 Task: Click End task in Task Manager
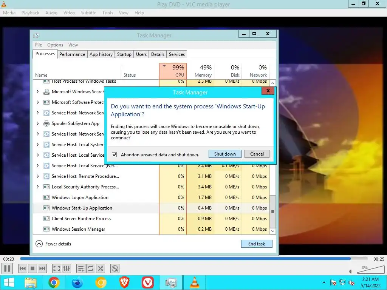click(x=257, y=244)
